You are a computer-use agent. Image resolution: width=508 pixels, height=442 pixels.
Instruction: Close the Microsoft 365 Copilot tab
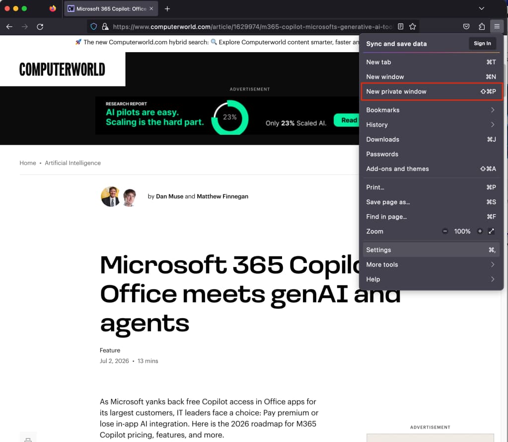point(151,9)
